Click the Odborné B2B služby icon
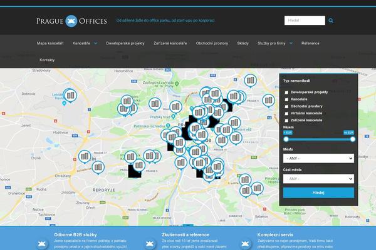 coord(42,244)
